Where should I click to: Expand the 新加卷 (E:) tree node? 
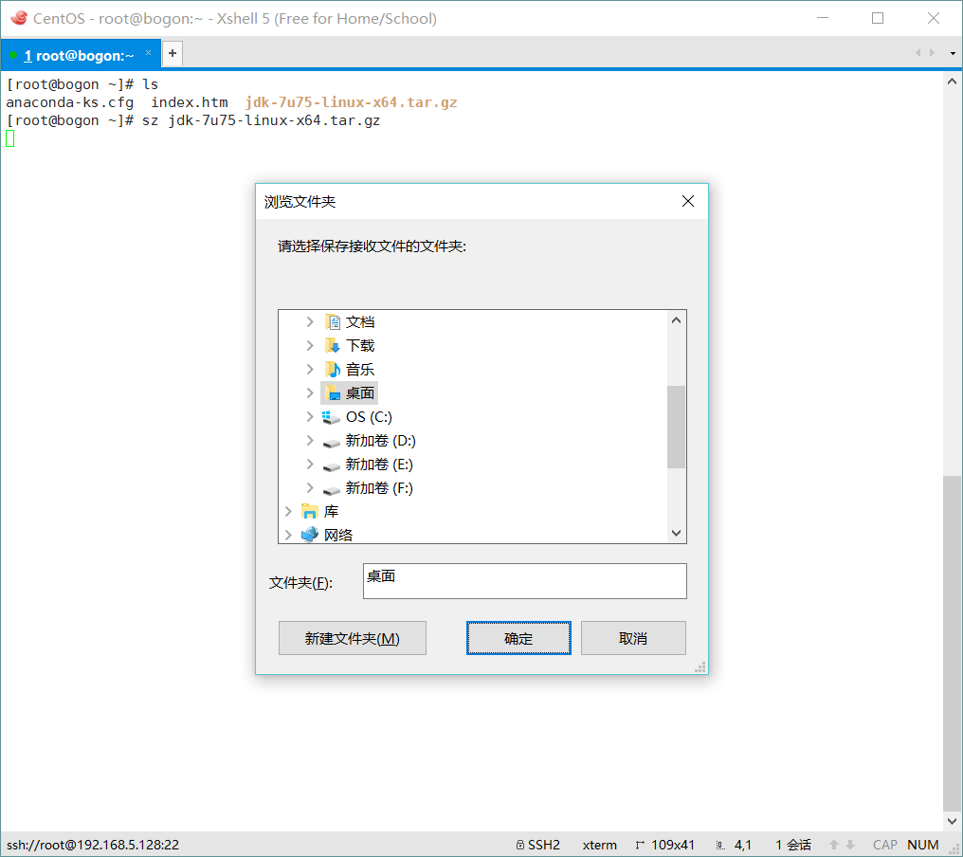coord(308,464)
